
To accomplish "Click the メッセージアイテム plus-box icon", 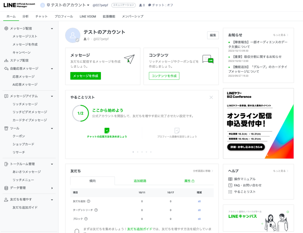I will pos(6,96).
